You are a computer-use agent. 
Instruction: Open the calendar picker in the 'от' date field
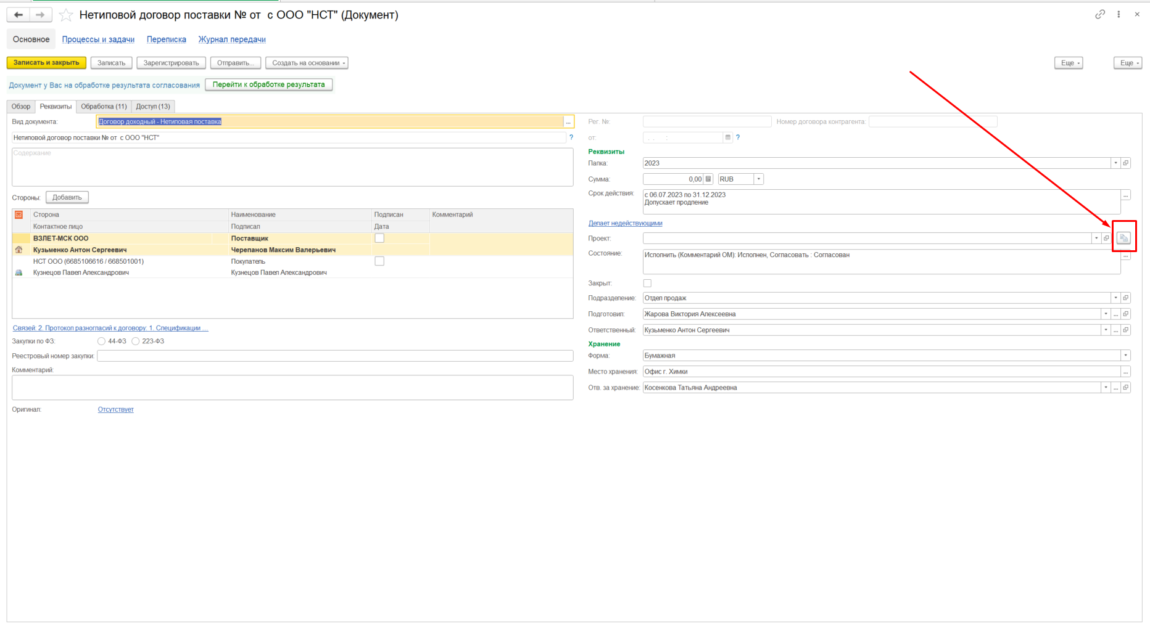(728, 137)
